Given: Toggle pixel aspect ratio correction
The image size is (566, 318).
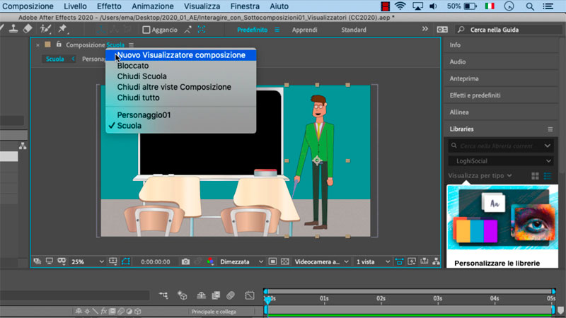Looking at the screenshot, I should click(x=399, y=261).
